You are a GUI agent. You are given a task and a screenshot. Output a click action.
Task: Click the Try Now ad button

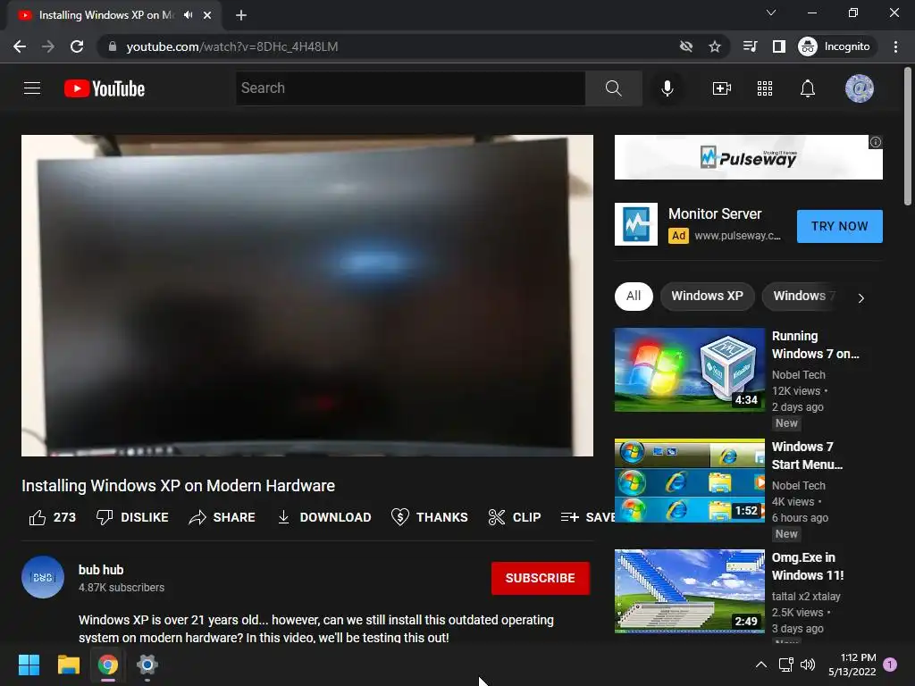(x=839, y=226)
